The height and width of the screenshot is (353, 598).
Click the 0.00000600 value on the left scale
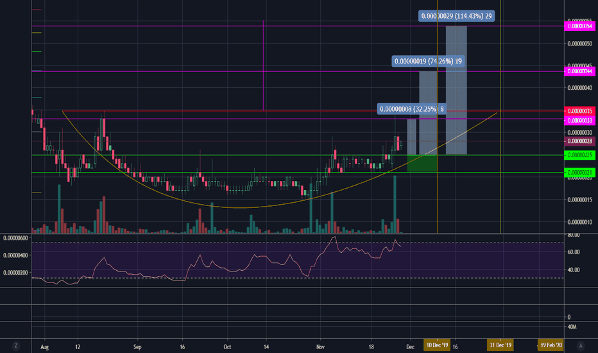pos(15,237)
